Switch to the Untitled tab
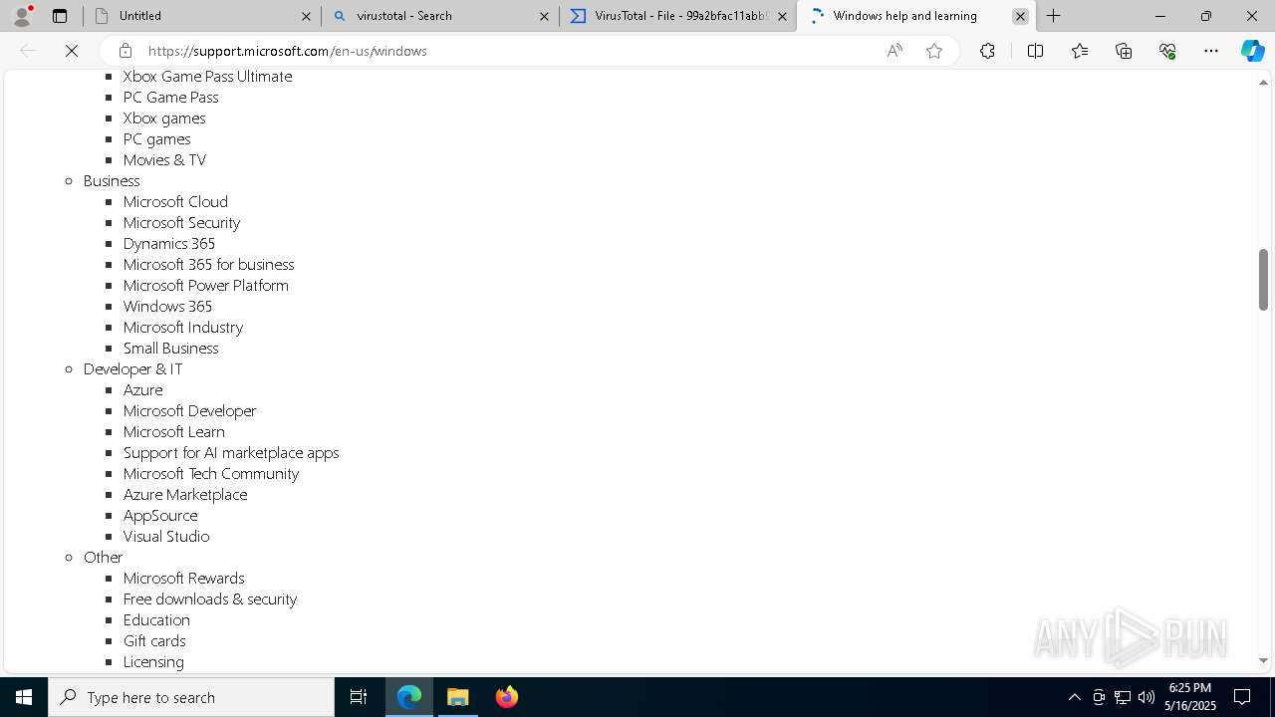1275x717 pixels. click(x=202, y=16)
